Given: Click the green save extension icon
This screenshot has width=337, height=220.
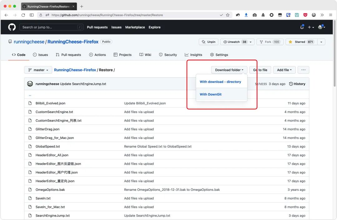Looking at the screenshot, I should pos(297,15).
